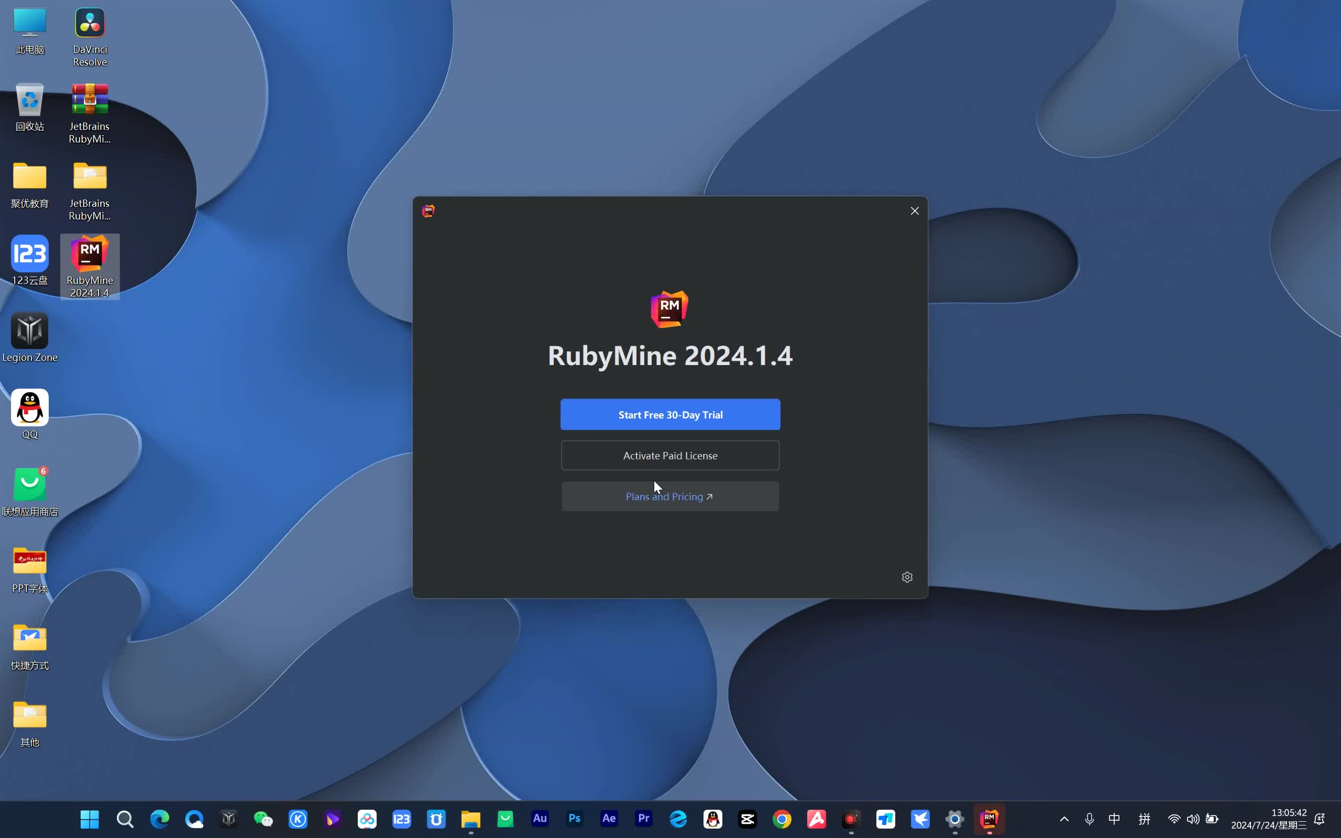The image size is (1341, 838).
Task: Select the 123云盘 desktop icon
Action: coord(30,260)
